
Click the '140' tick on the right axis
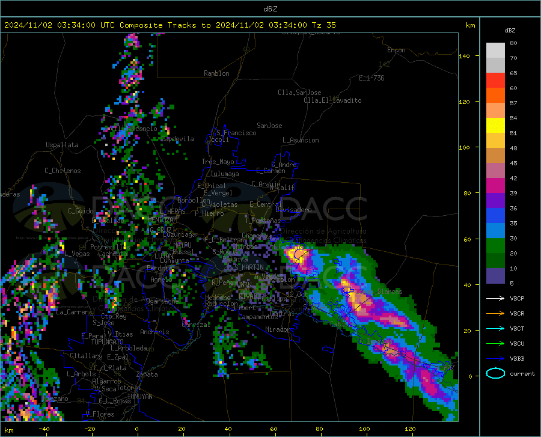tap(464, 56)
